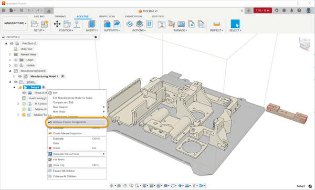The image size is (315, 190).
Task: Open the MANUFACTURE workspace dropdown
Action: click(x=15, y=23)
